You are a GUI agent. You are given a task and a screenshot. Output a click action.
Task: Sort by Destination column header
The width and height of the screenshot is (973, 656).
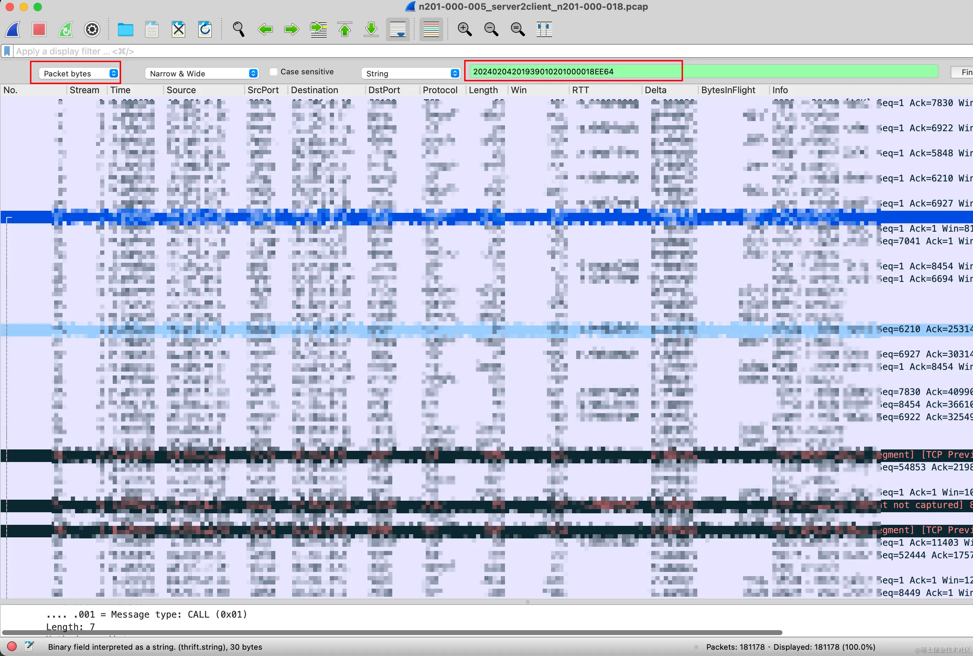click(x=327, y=90)
